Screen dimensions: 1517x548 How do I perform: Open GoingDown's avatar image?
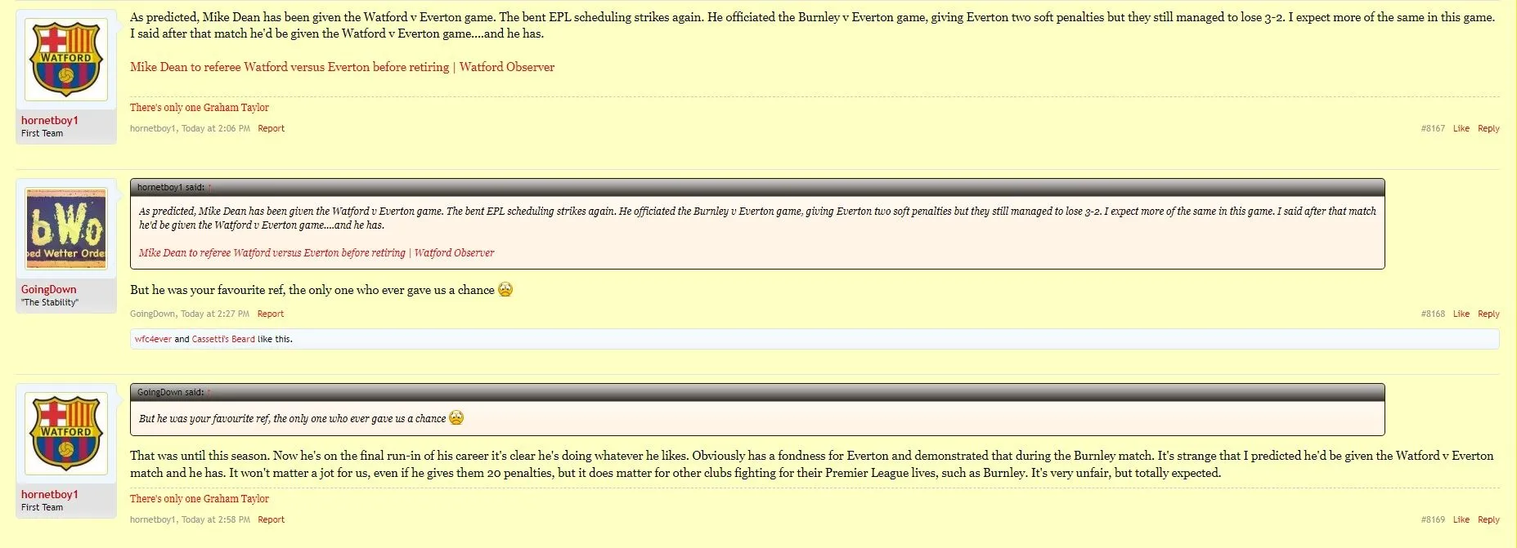(x=66, y=229)
